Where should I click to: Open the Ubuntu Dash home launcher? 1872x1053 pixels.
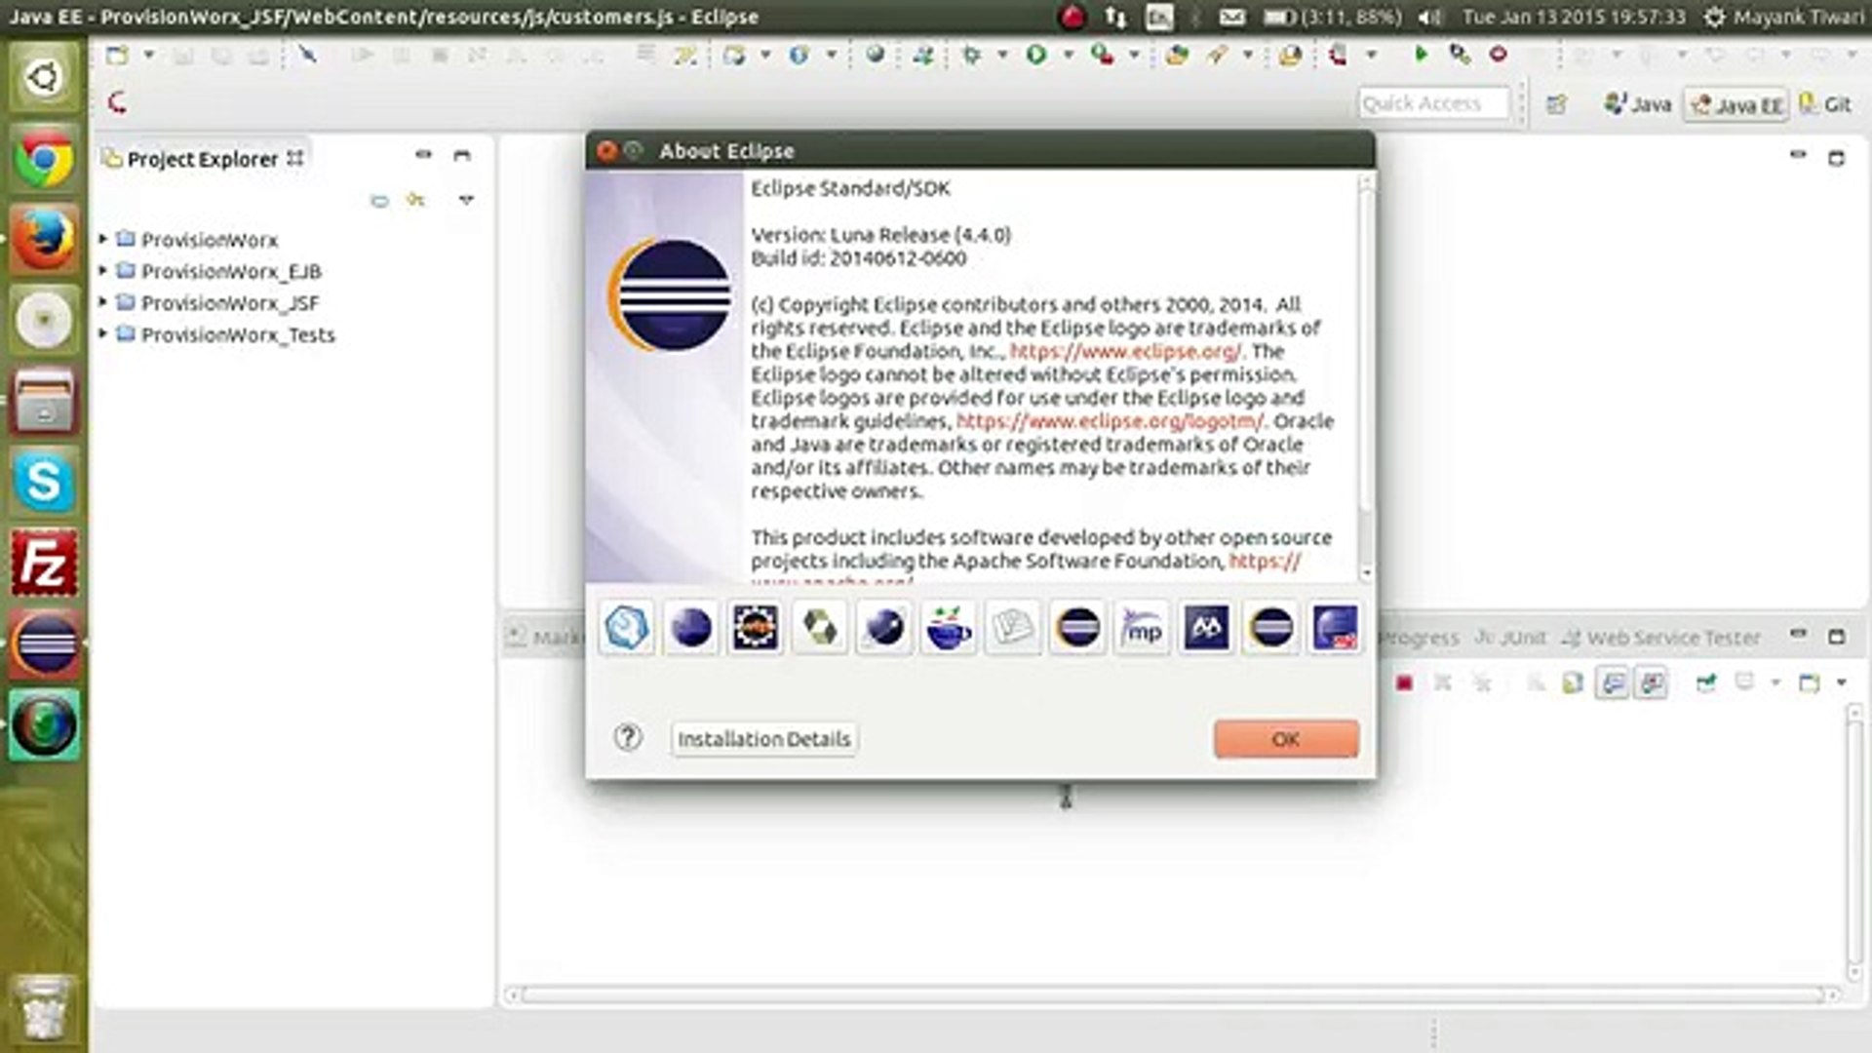click(43, 76)
